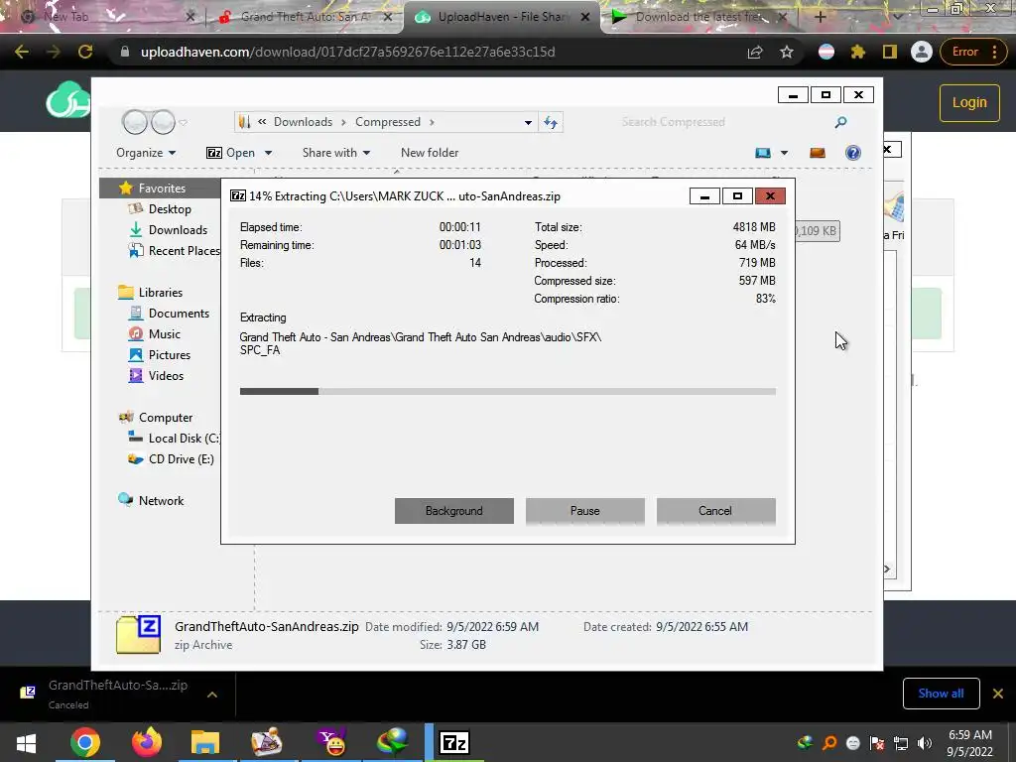Click the Explorer back arrow button

(x=135, y=122)
